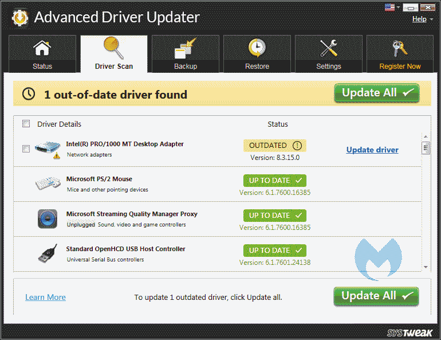Click the Advanced Driver Updater gear logo
This screenshot has height=340, width=441.
point(19,18)
